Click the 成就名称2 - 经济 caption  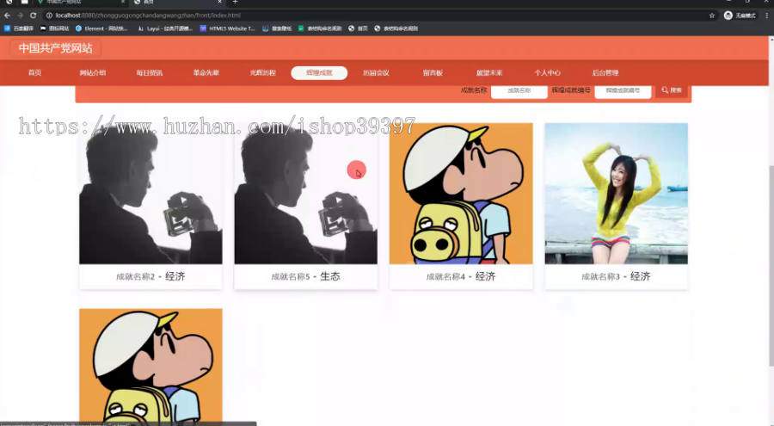pyautogui.click(x=150, y=276)
